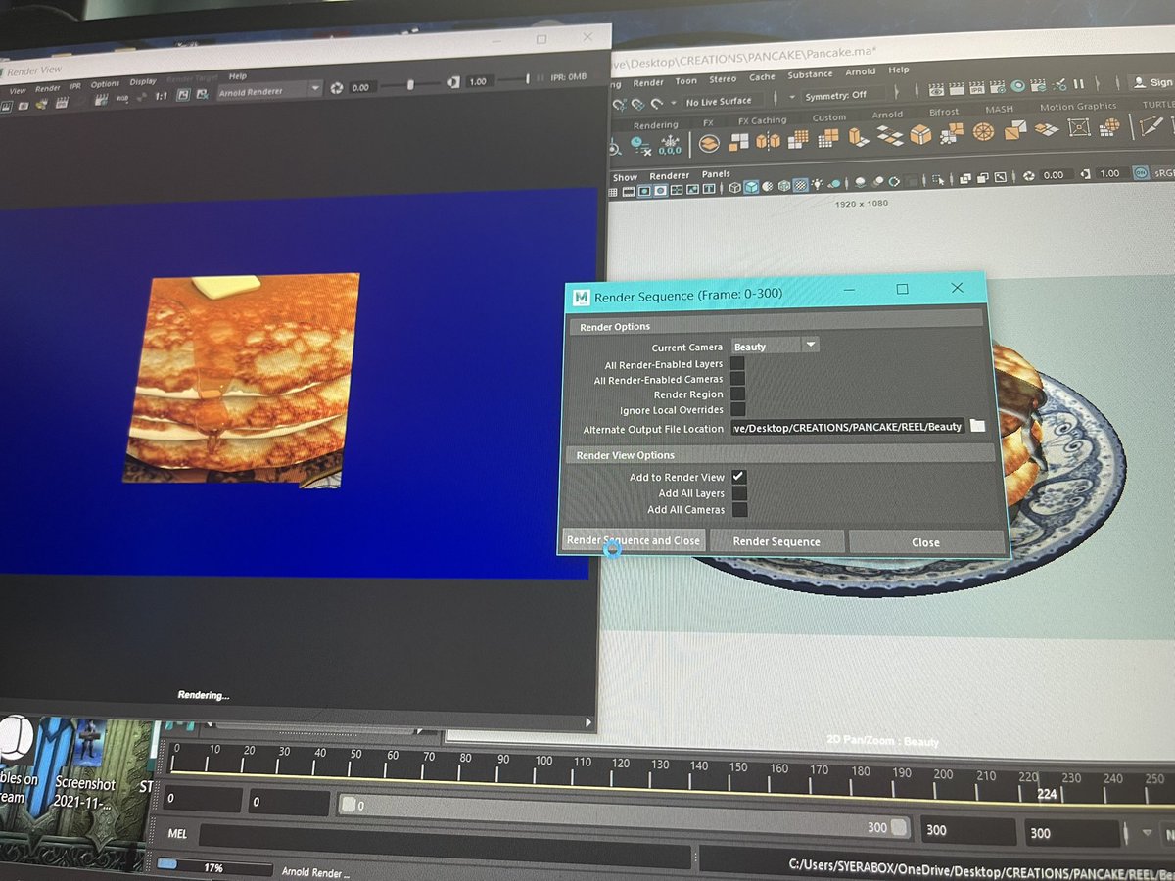Enable Add All Layers checkbox
This screenshot has width=1175, height=881.
point(739,493)
